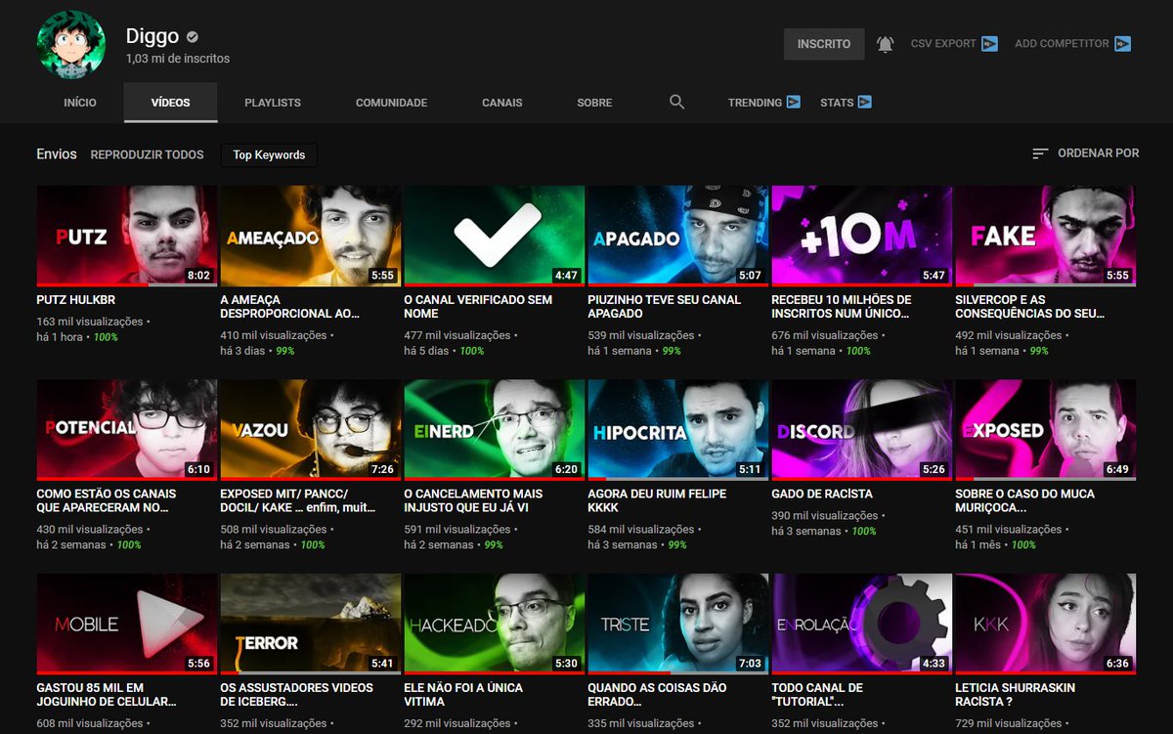Viewport: 1173px width, 734px height.
Task: Open the MOBILE video thumbnail
Action: (x=127, y=624)
